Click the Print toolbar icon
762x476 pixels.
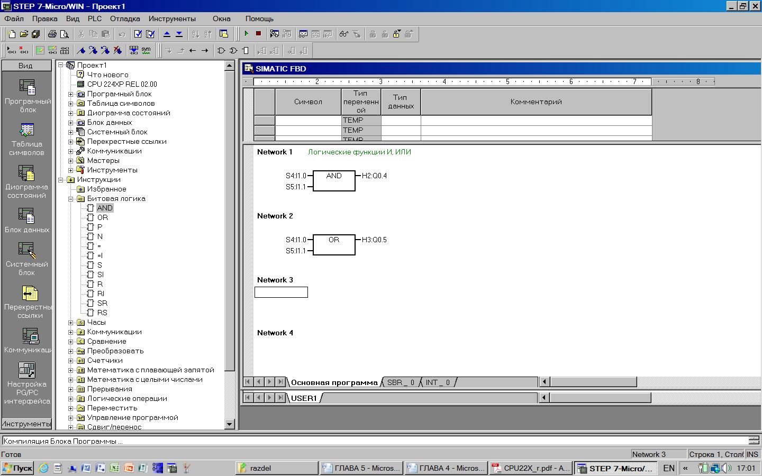[x=52, y=34]
